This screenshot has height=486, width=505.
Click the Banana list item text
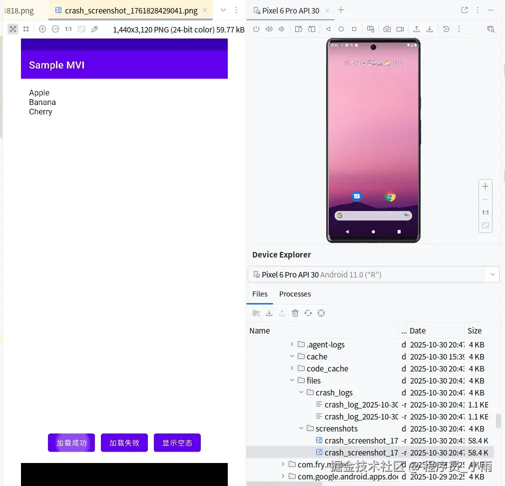[42, 102]
